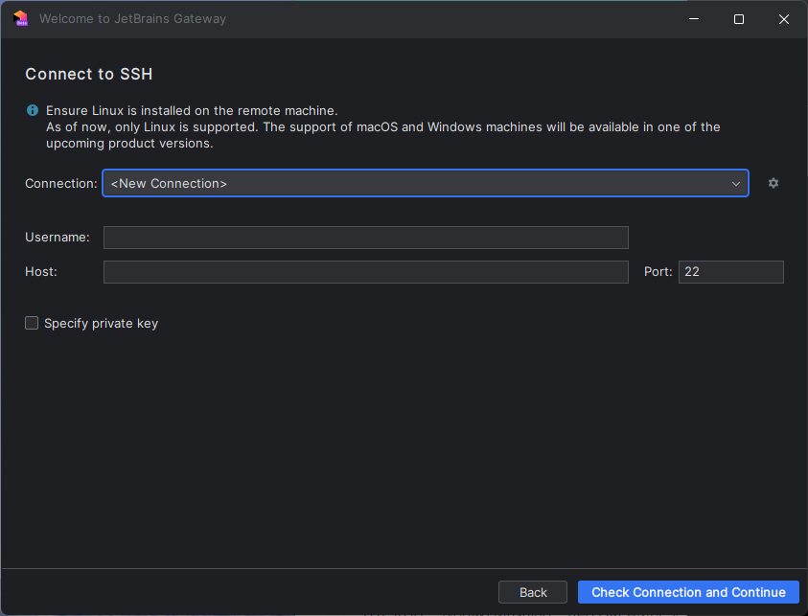The image size is (808, 616).
Task: Open the Connection combo box showing <New Connection>
Action: (x=426, y=183)
